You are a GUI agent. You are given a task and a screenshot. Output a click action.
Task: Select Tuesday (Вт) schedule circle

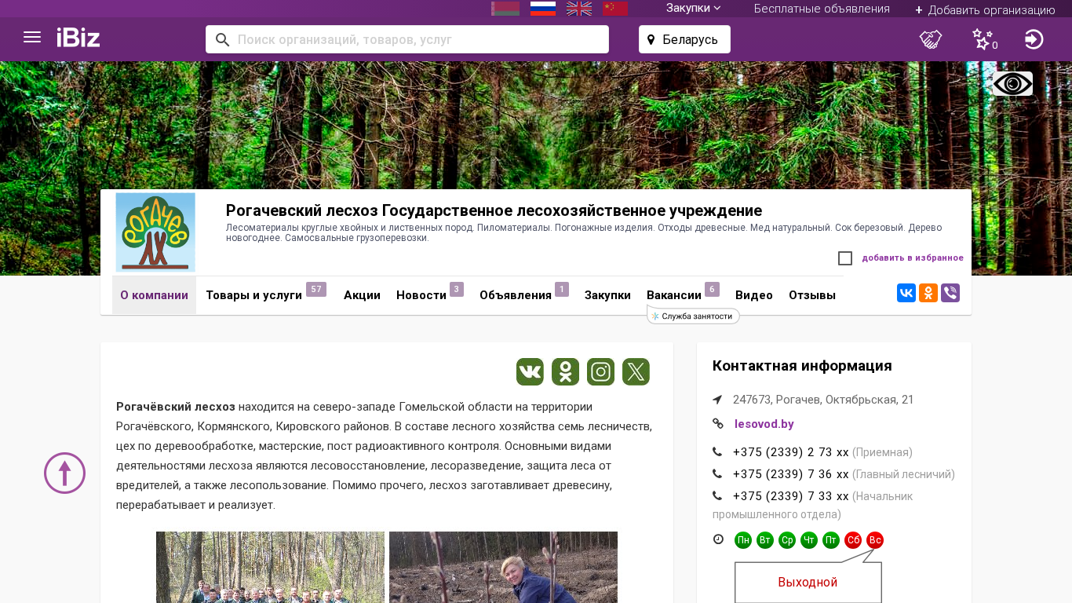click(x=765, y=540)
